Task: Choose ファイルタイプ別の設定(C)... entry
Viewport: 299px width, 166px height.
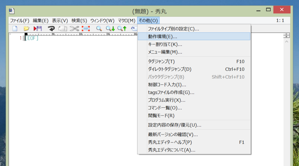Action: click(194, 29)
